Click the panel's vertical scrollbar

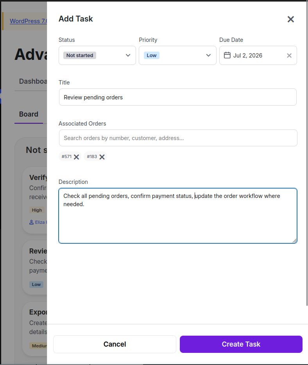[x=307, y=154]
